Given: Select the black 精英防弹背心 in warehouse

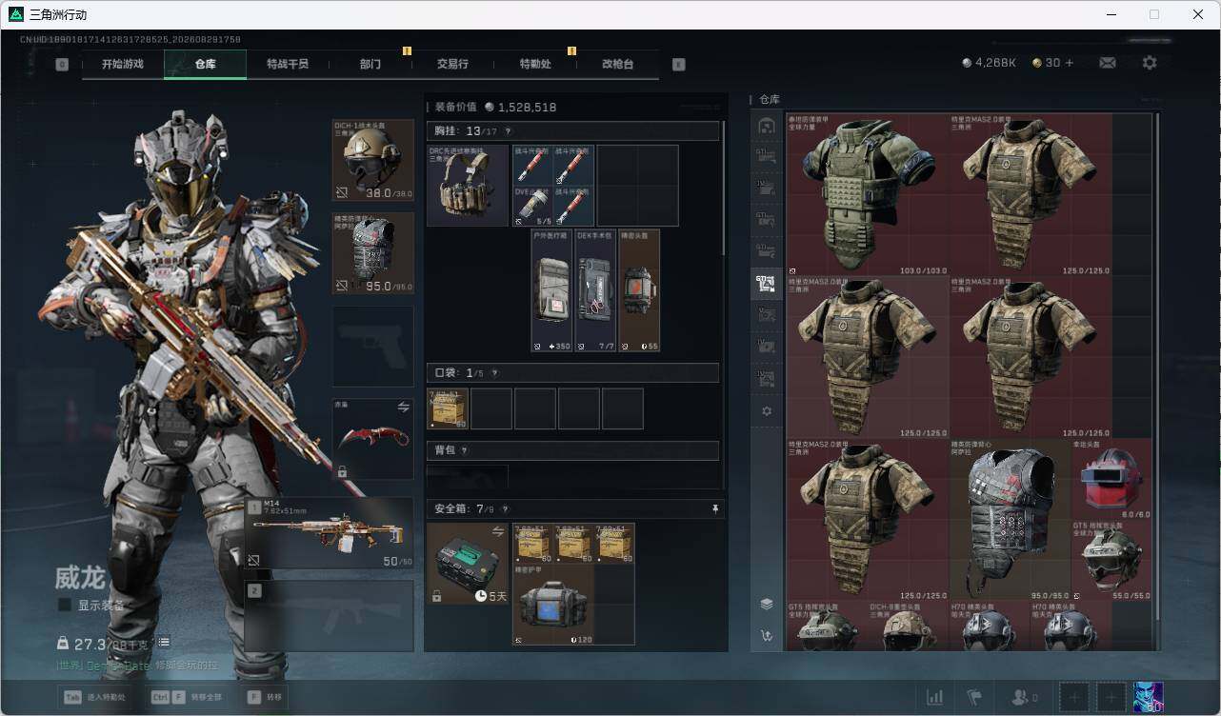Looking at the screenshot, I should 1011,520.
